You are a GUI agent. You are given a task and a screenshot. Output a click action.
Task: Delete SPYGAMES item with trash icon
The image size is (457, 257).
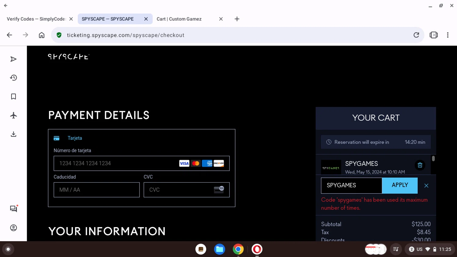tap(420, 165)
